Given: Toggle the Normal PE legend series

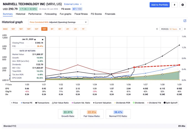Looking at the screenshot, I should 27,103.
